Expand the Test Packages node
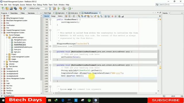The image size is (184, 103). [x=4, y=62]
